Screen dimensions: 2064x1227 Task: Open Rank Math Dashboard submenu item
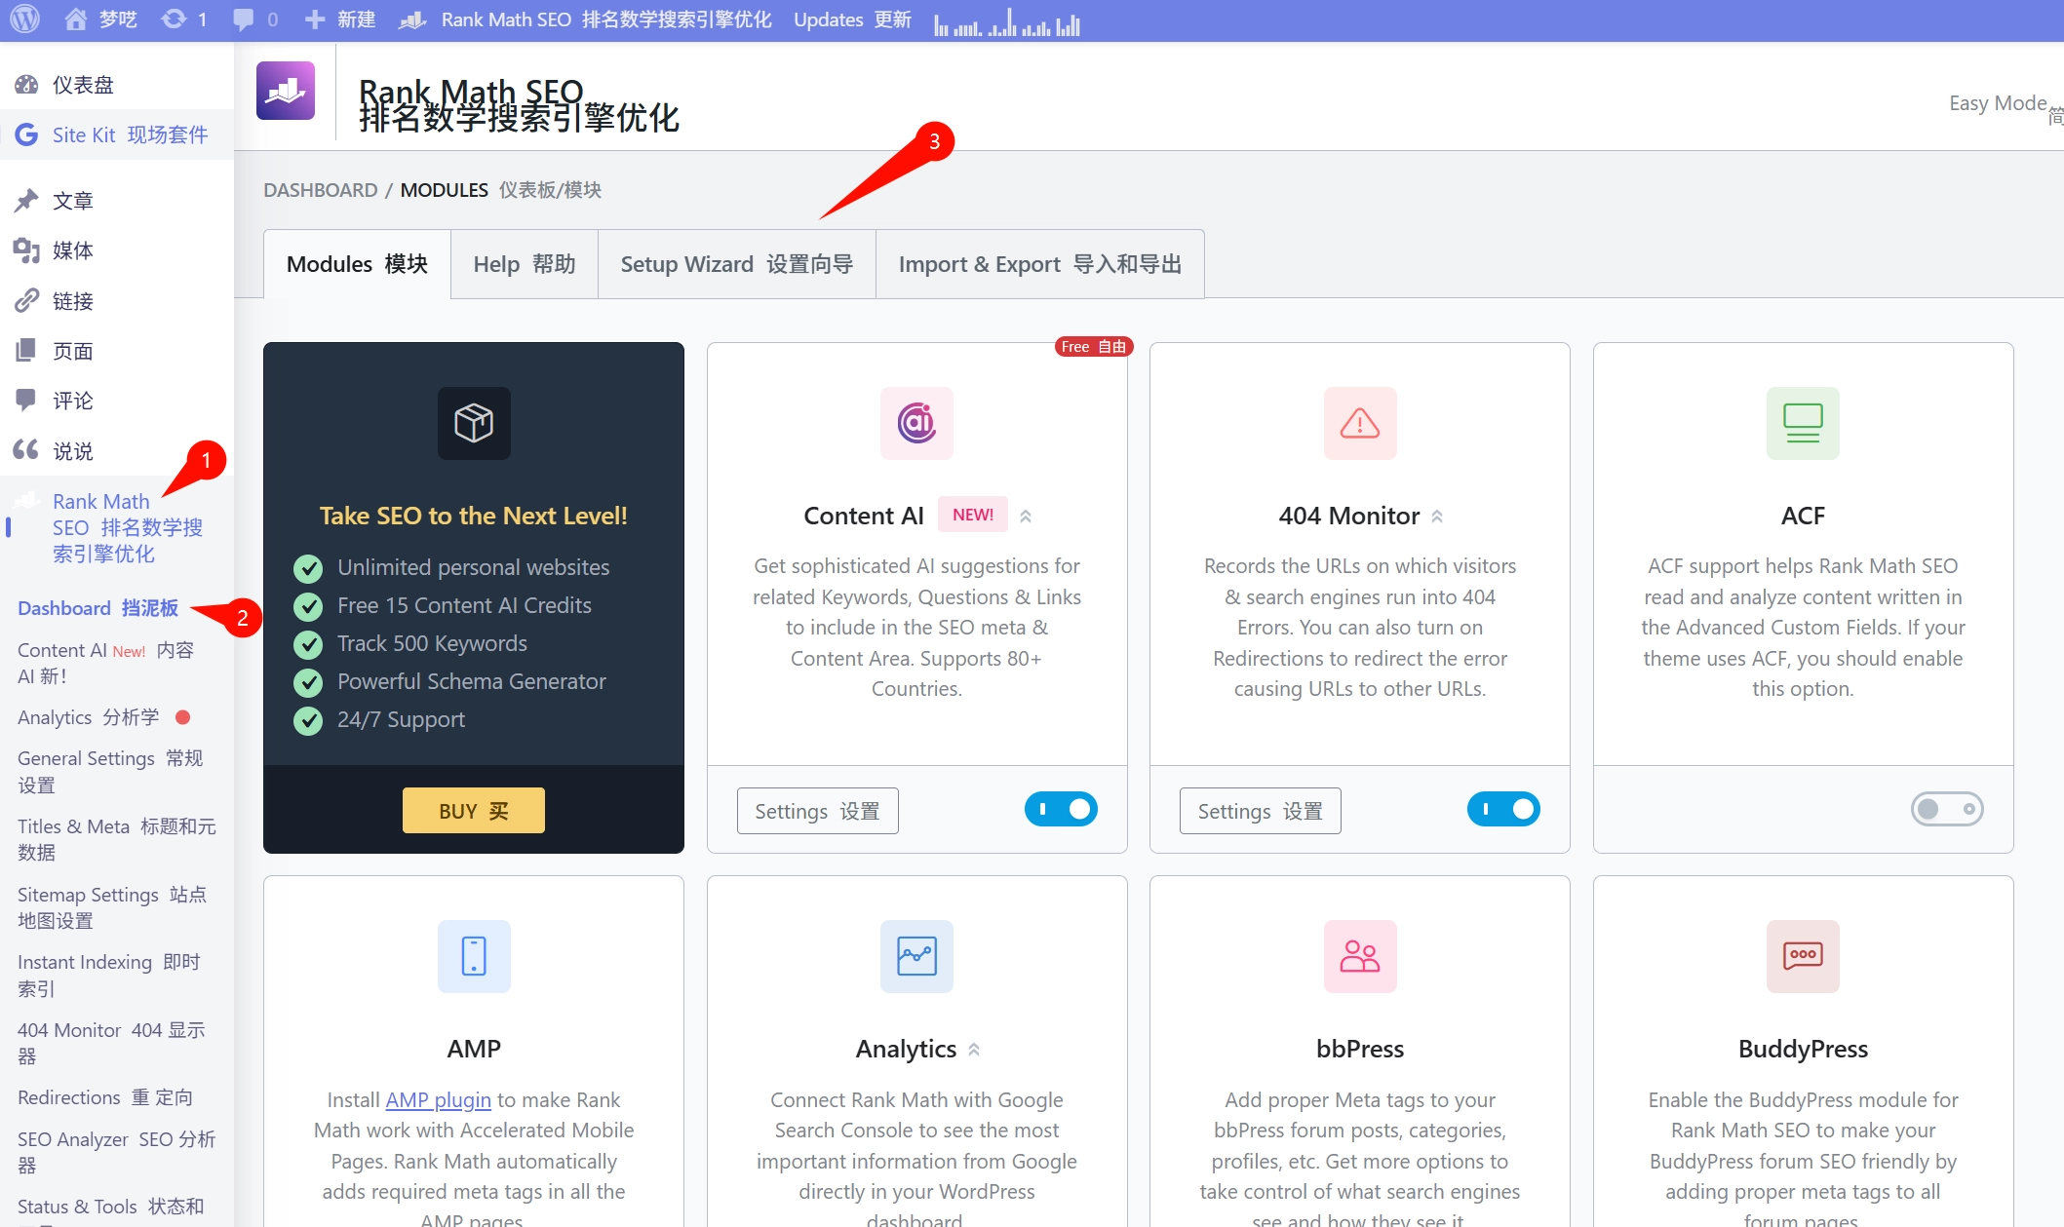[97, 608]
